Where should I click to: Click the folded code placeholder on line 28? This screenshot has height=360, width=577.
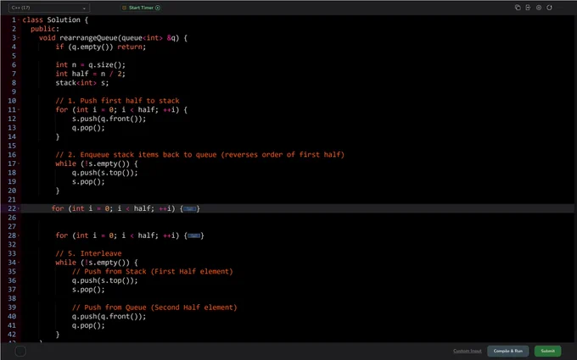click(194, 235)
